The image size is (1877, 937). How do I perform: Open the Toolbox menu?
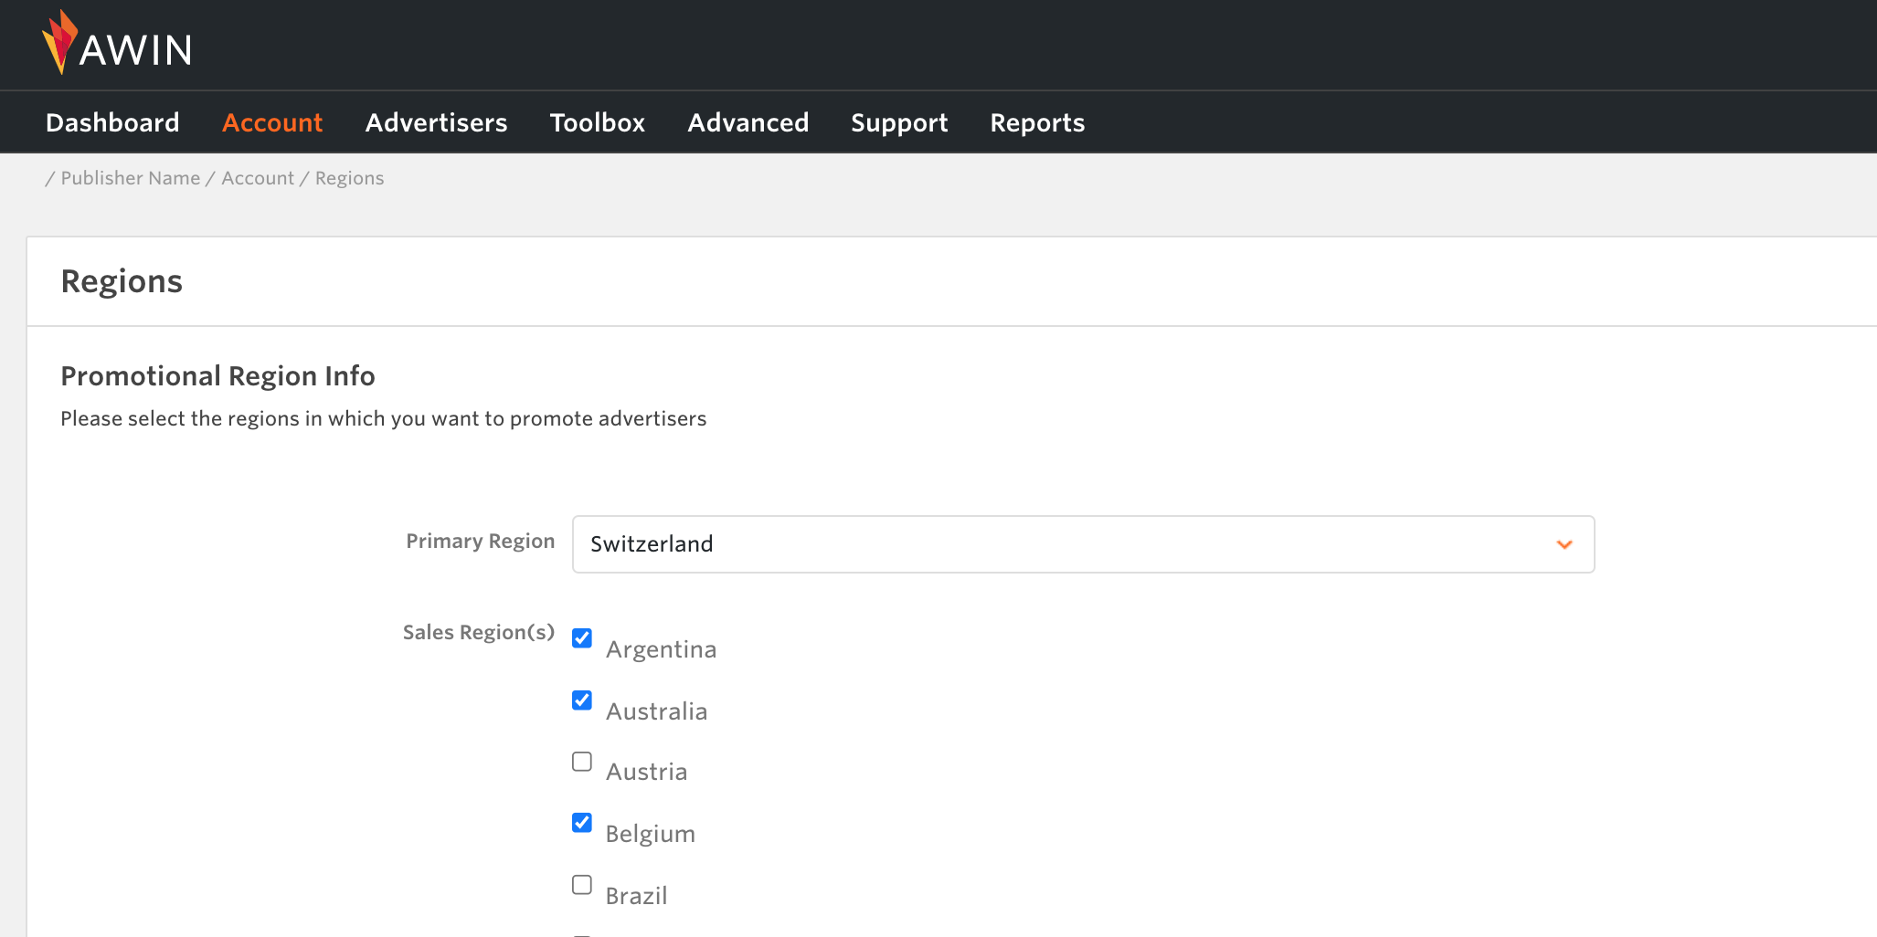point(597,121)
